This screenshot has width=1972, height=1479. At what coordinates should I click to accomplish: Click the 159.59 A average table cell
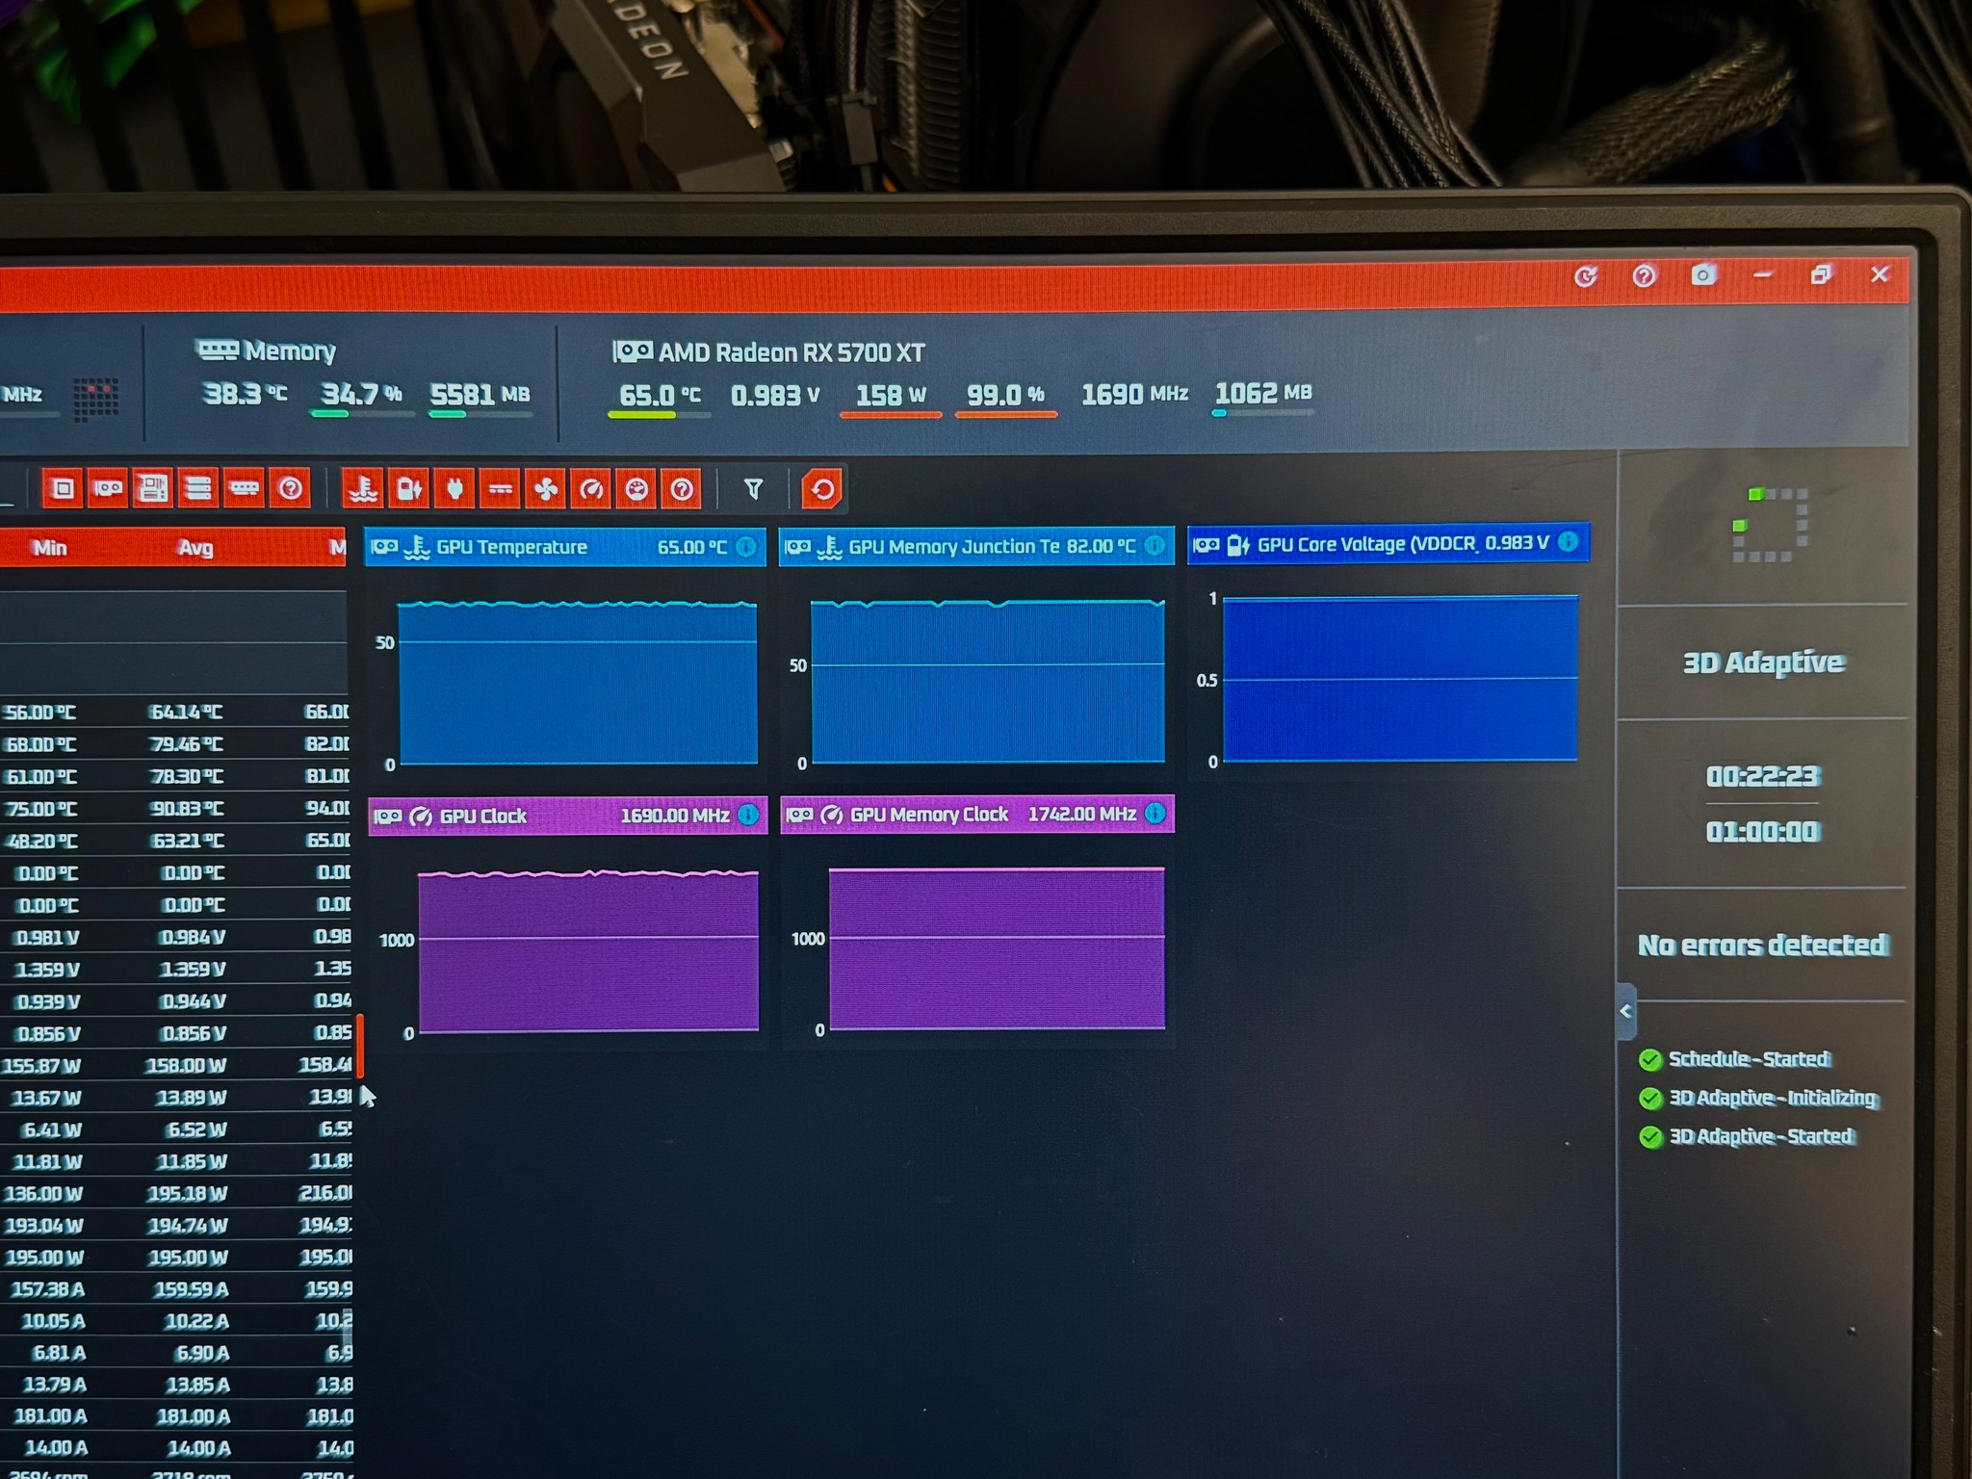point(190,1289)
